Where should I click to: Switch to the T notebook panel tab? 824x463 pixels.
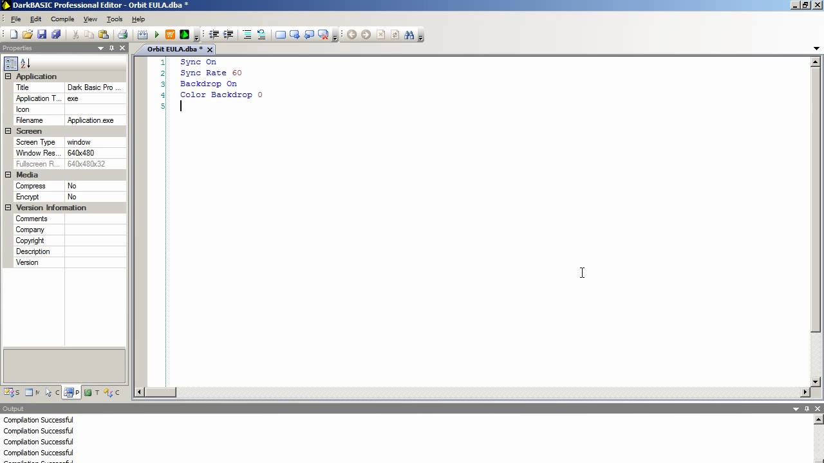click(92, 392)
